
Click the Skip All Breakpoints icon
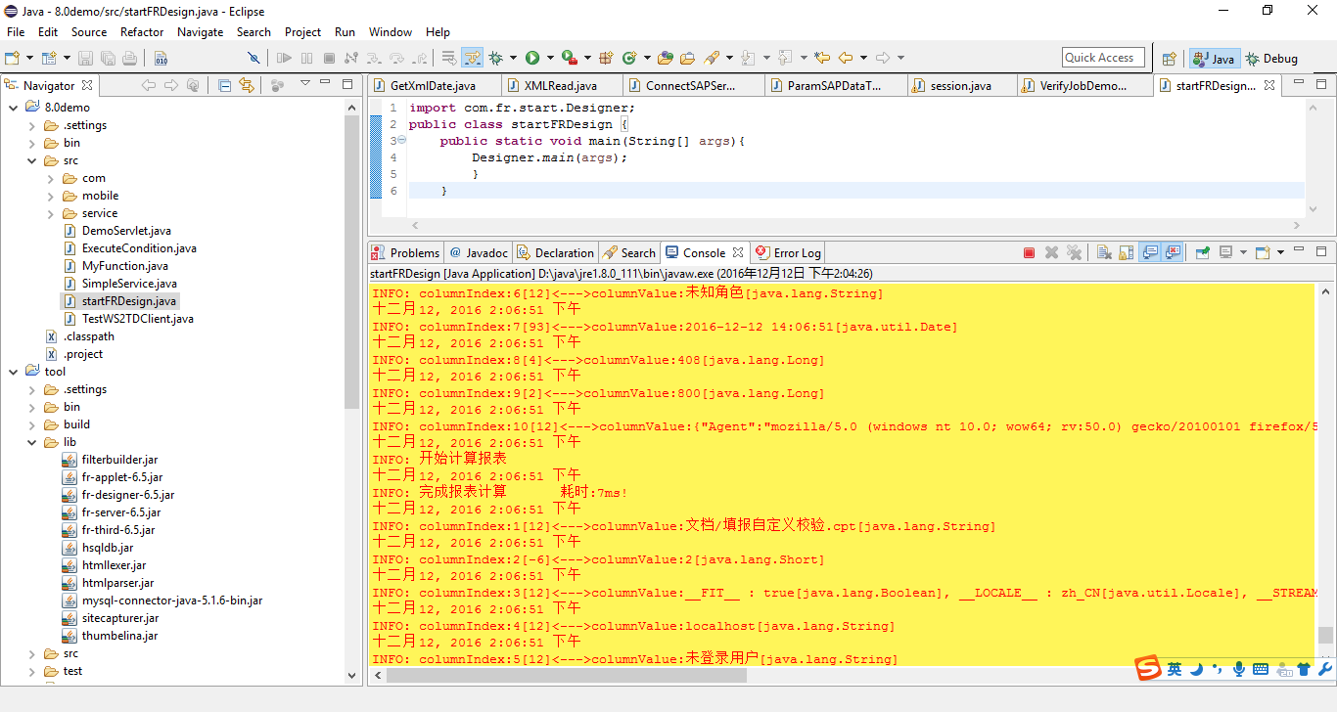[254, 58]
